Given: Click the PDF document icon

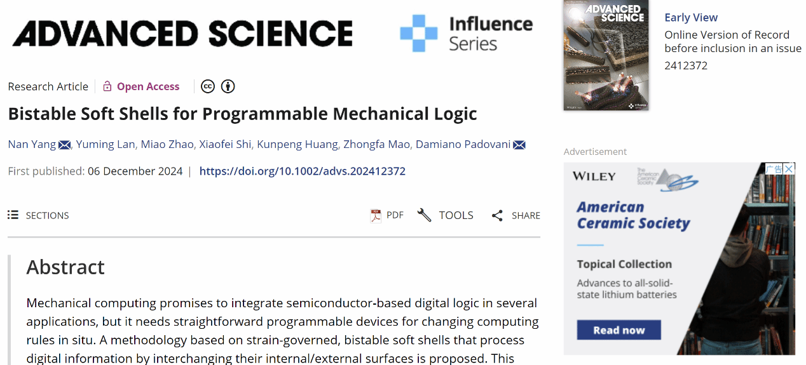Looking at the screenshot, I should pos(376,215).
